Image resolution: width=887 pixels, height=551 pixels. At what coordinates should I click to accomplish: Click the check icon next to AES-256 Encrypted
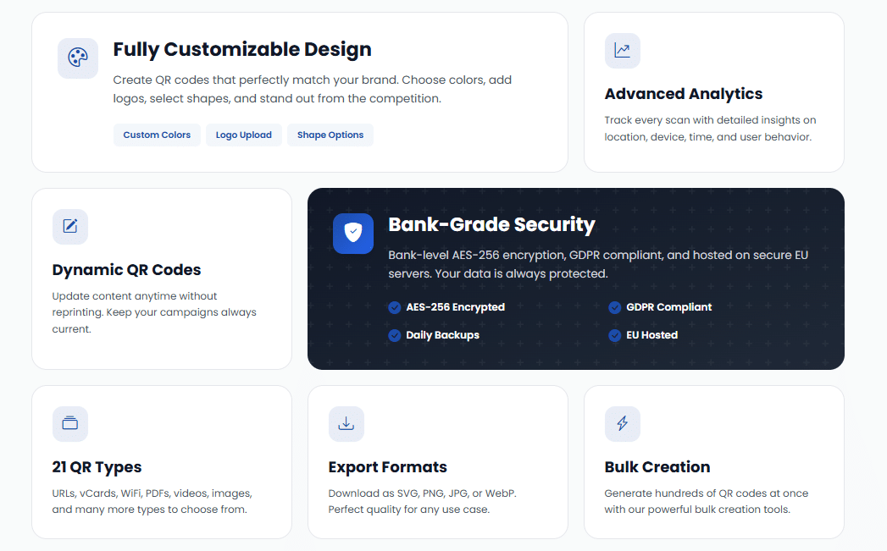pos(395,307)
